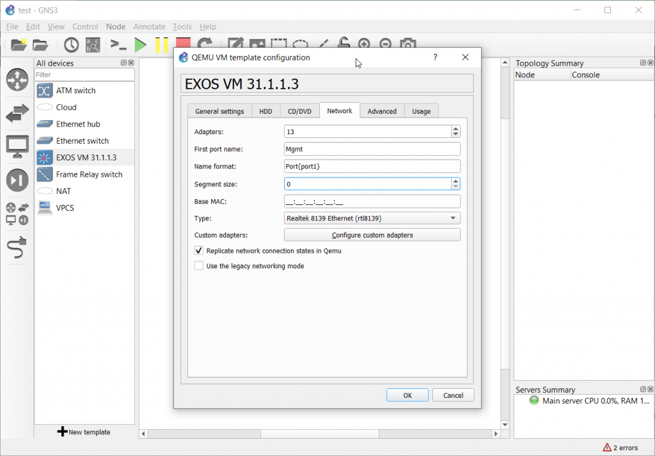Image resolution: width=655 pixels, height=456 pixels.
Task: Close the Topology Summary panel
Action: tap(651, 63)
